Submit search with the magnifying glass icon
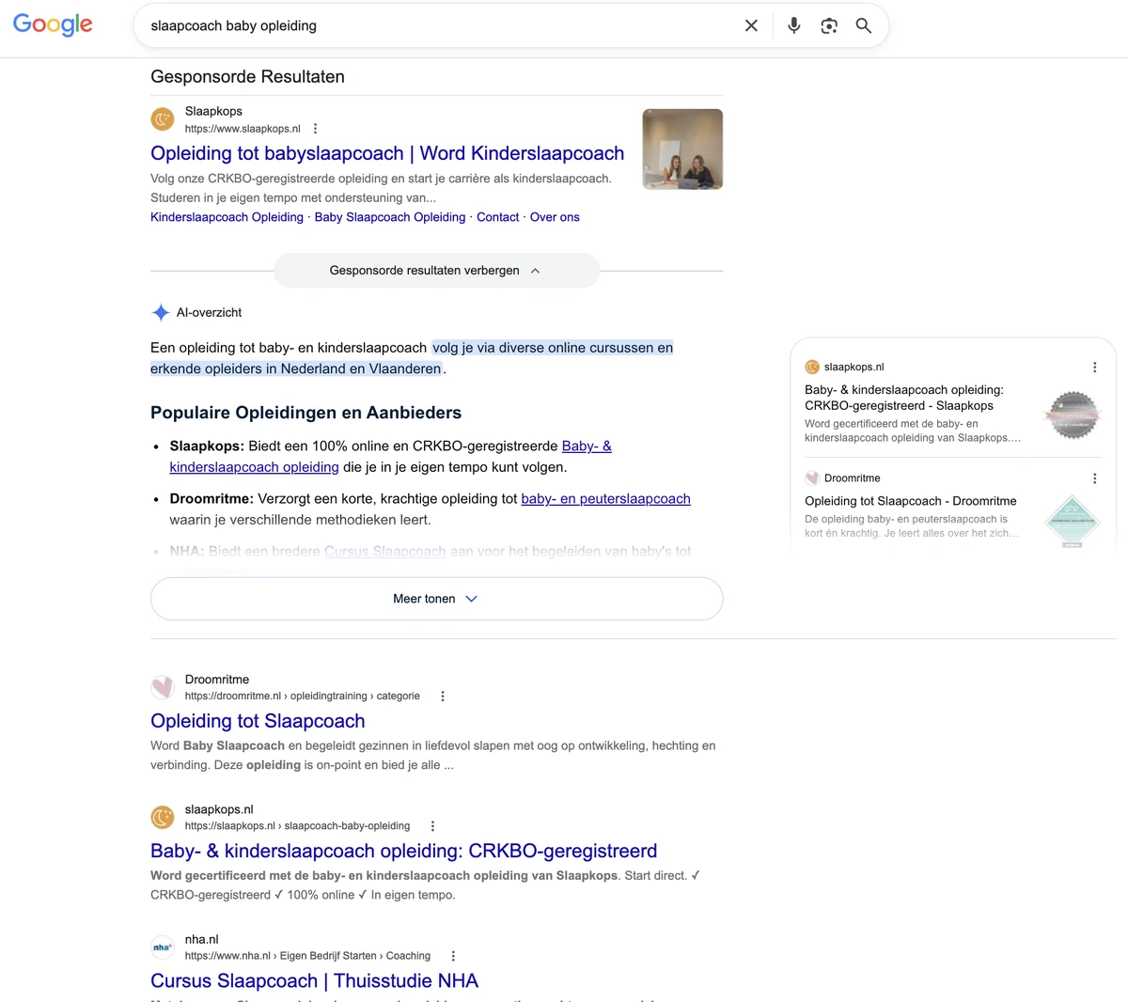This screenshot has height=1002, width=1128. point(864,25)
